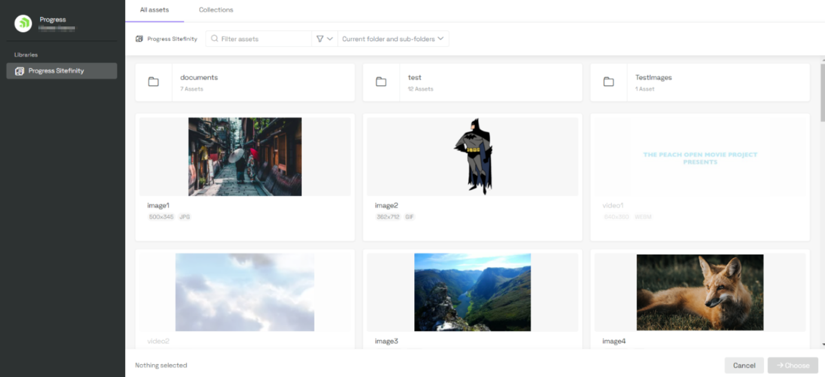Select the video1 Peach Open Movie thumbnail
The height and width of the screenshot is (377, 825).
pos(700,157)
